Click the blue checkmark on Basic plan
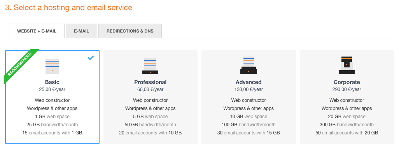Viewport: 399px width, 153px height. tap(91, 58)
